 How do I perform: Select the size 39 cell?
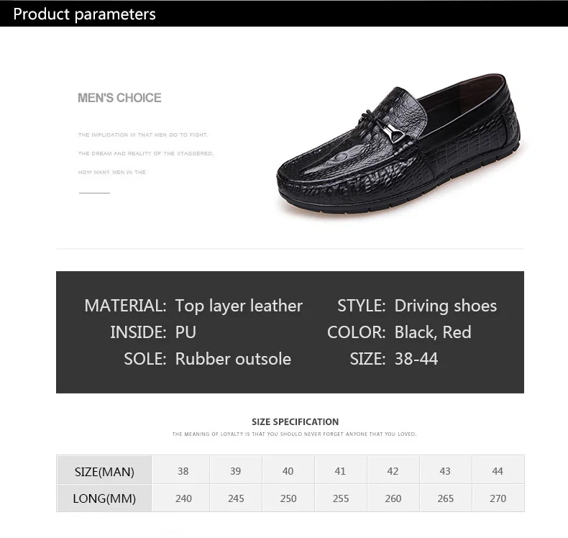(x=235, y=471)
